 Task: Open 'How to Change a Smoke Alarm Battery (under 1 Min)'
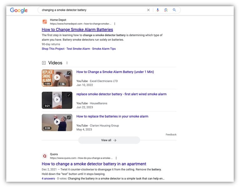[115, 72]
